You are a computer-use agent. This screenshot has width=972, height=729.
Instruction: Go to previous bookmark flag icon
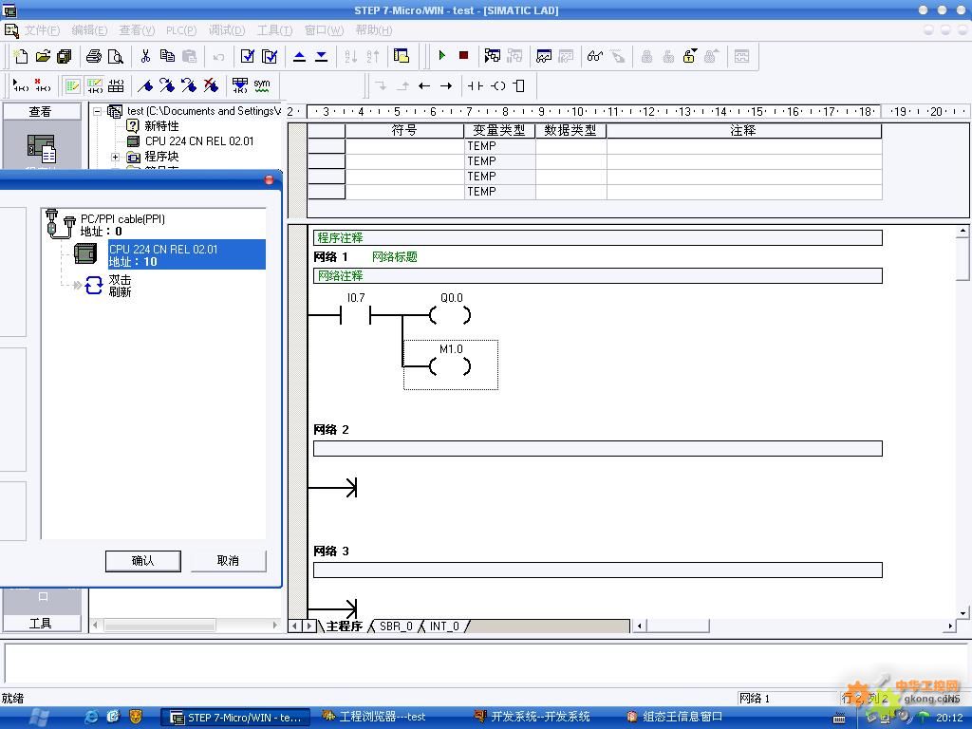click(x=189, y=84)
